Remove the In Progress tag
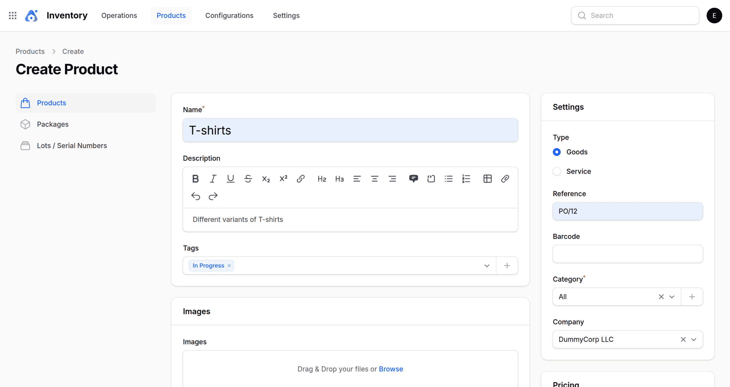 [229, 266]
